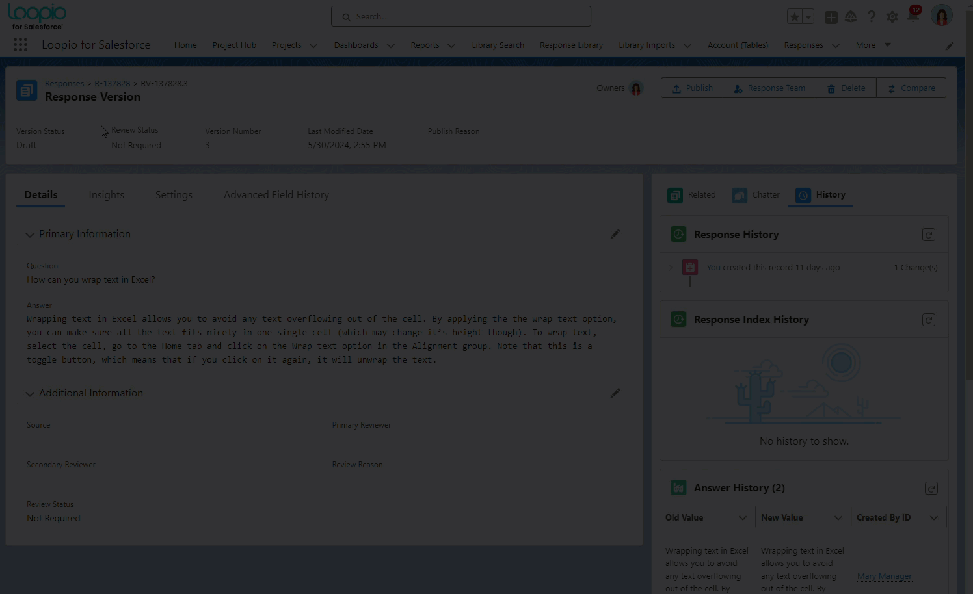Refresh the Response Index History panel
The image size is (973, 594).
(x=929, y=320)
